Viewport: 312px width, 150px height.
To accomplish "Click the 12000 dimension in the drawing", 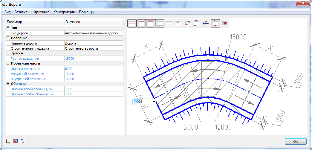I will coord(224,127).
